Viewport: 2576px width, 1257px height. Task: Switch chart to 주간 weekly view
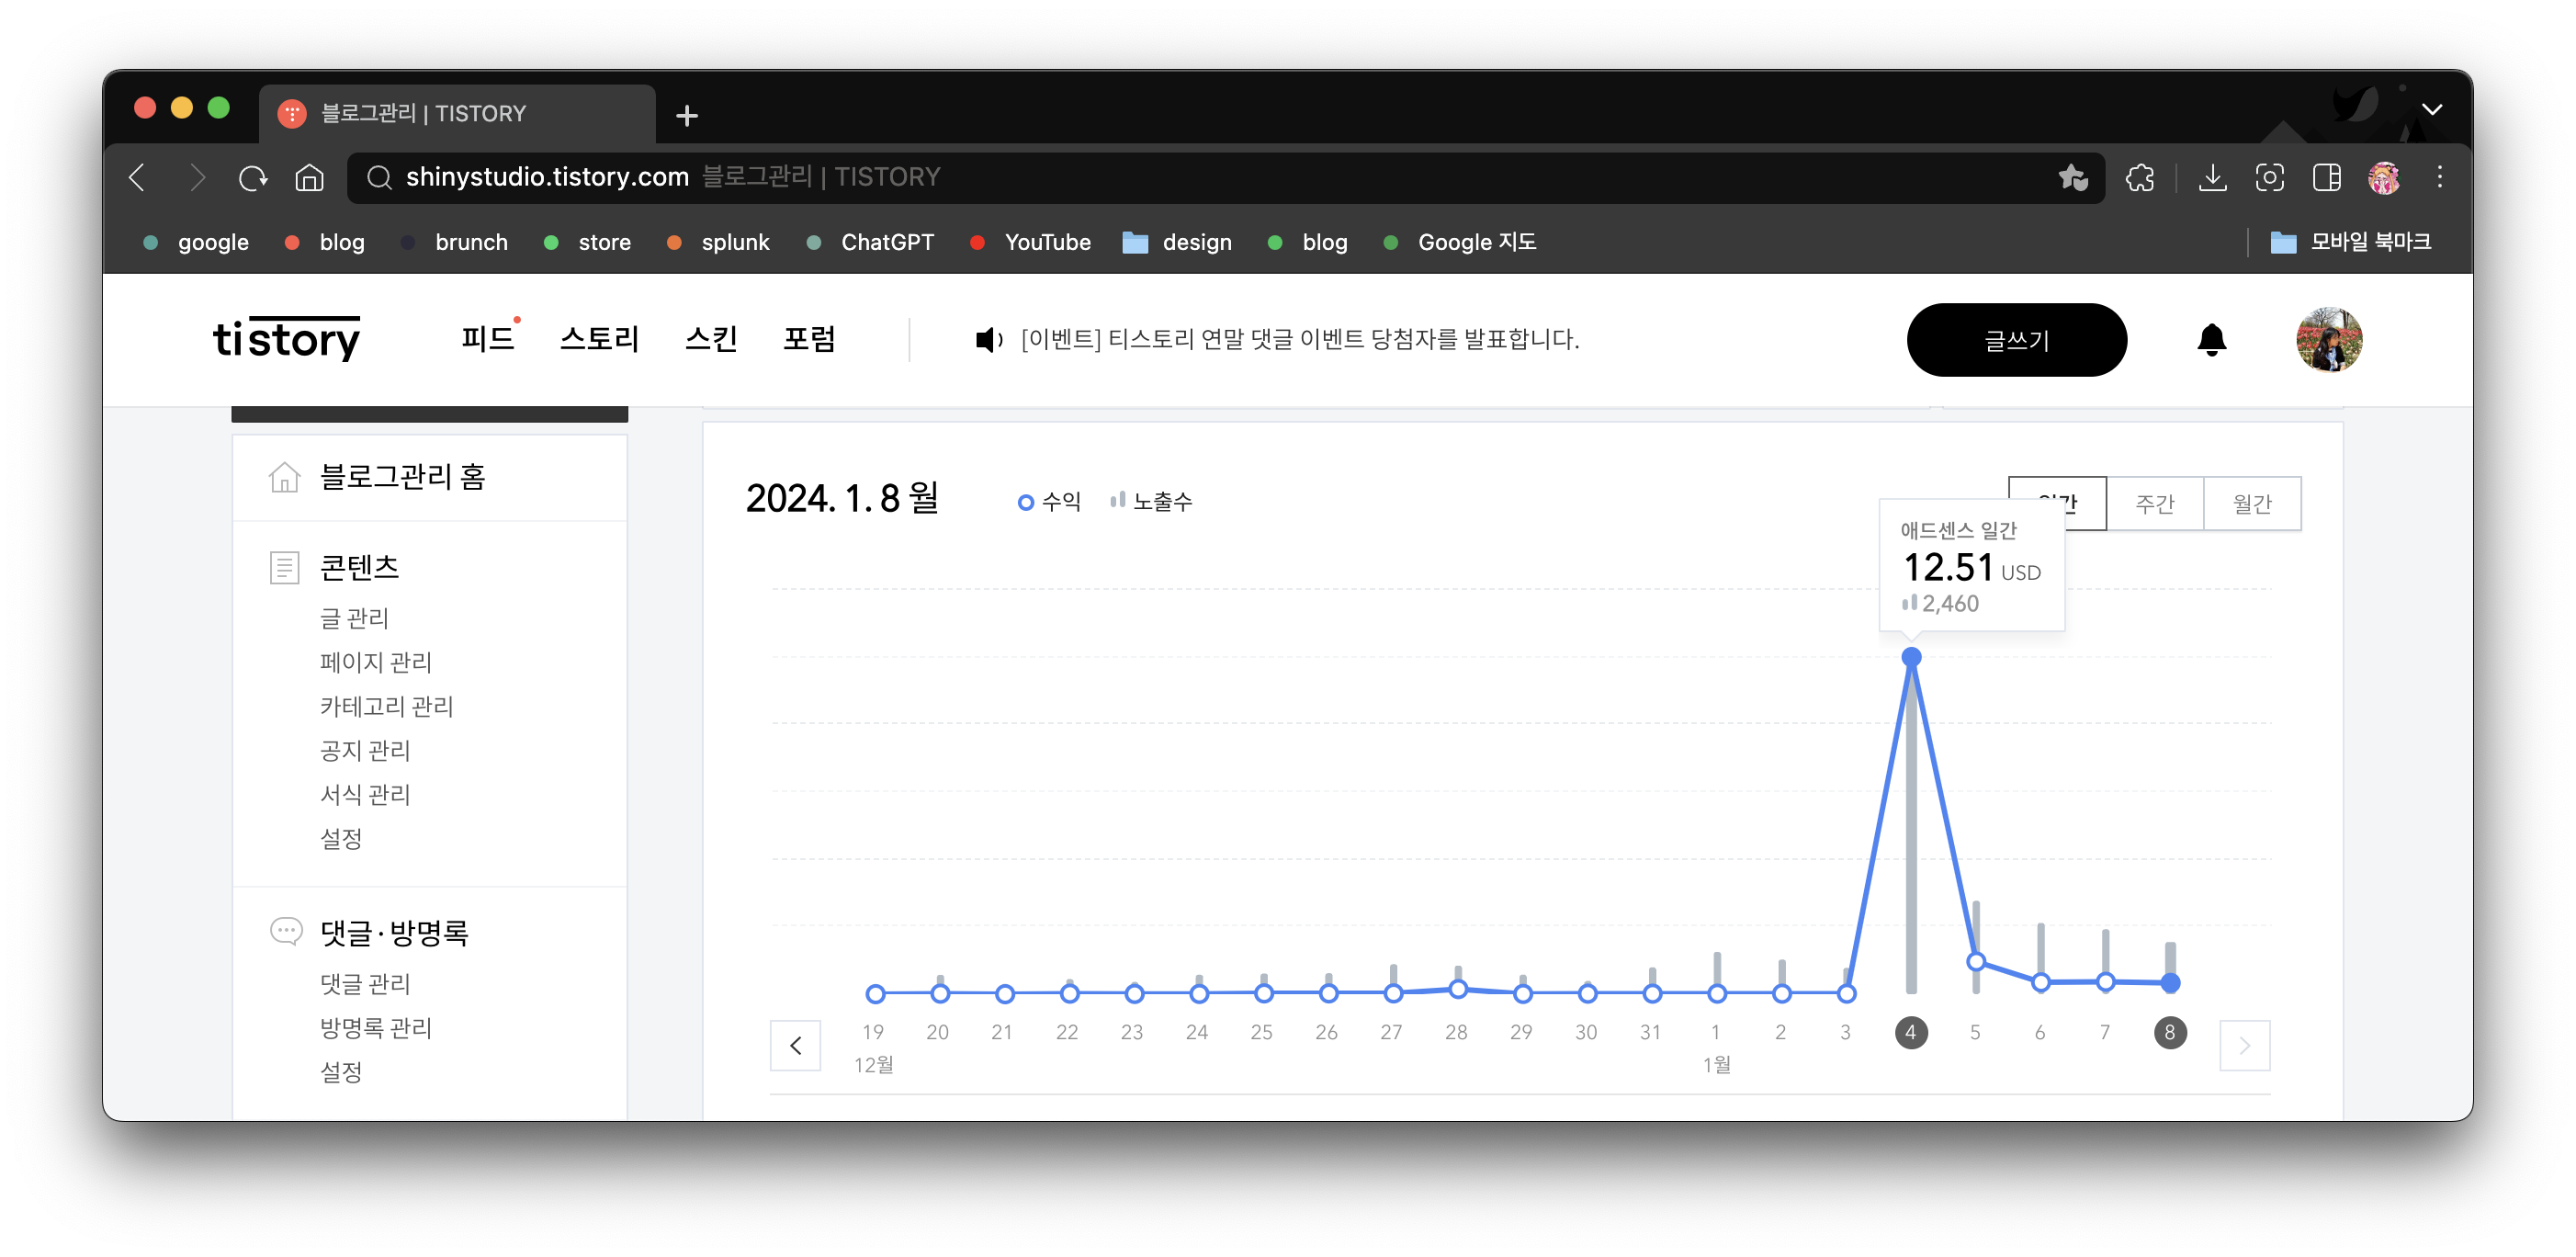click(x=2155, y=503)
